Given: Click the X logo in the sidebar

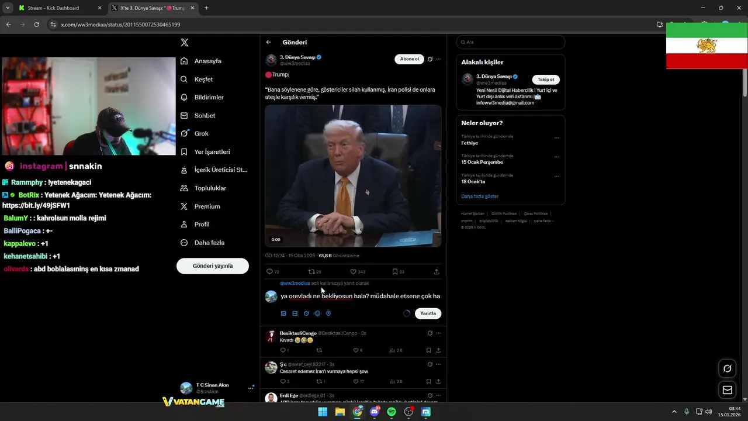Looking at the screenshot, I should point(185,43).
